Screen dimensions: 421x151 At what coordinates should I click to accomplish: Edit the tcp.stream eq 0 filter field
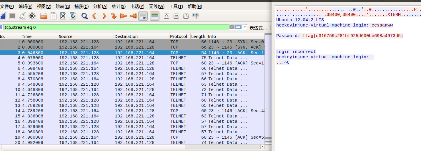116,27
